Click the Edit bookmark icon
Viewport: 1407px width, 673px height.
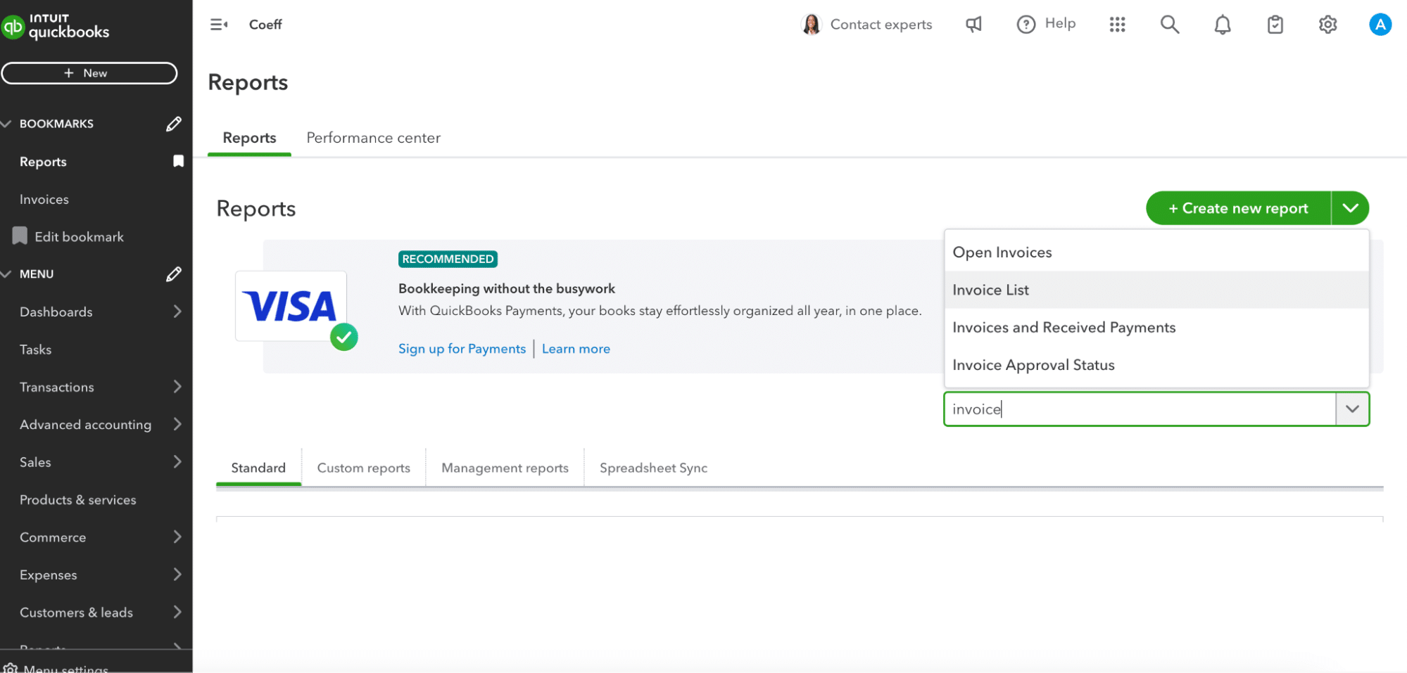point(20,236)
